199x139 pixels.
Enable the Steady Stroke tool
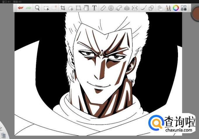pyautogui.click(x=143, y=8)
